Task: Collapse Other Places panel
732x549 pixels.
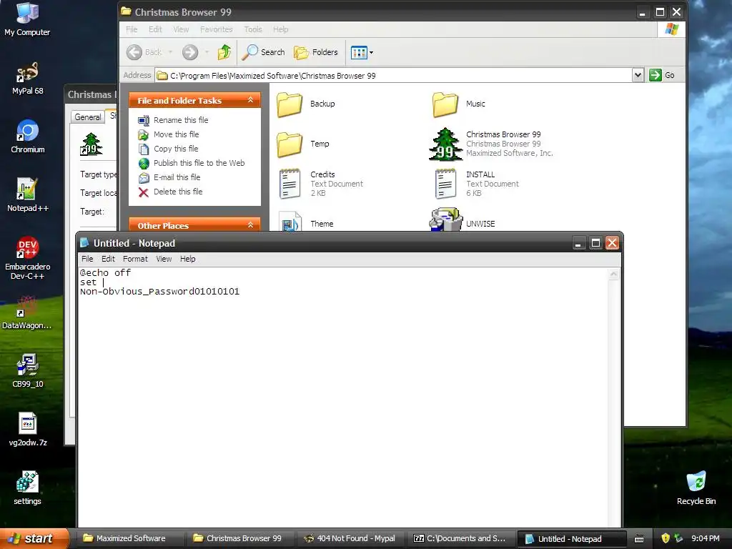Action: pyautogui.click(x=250, y=225)
